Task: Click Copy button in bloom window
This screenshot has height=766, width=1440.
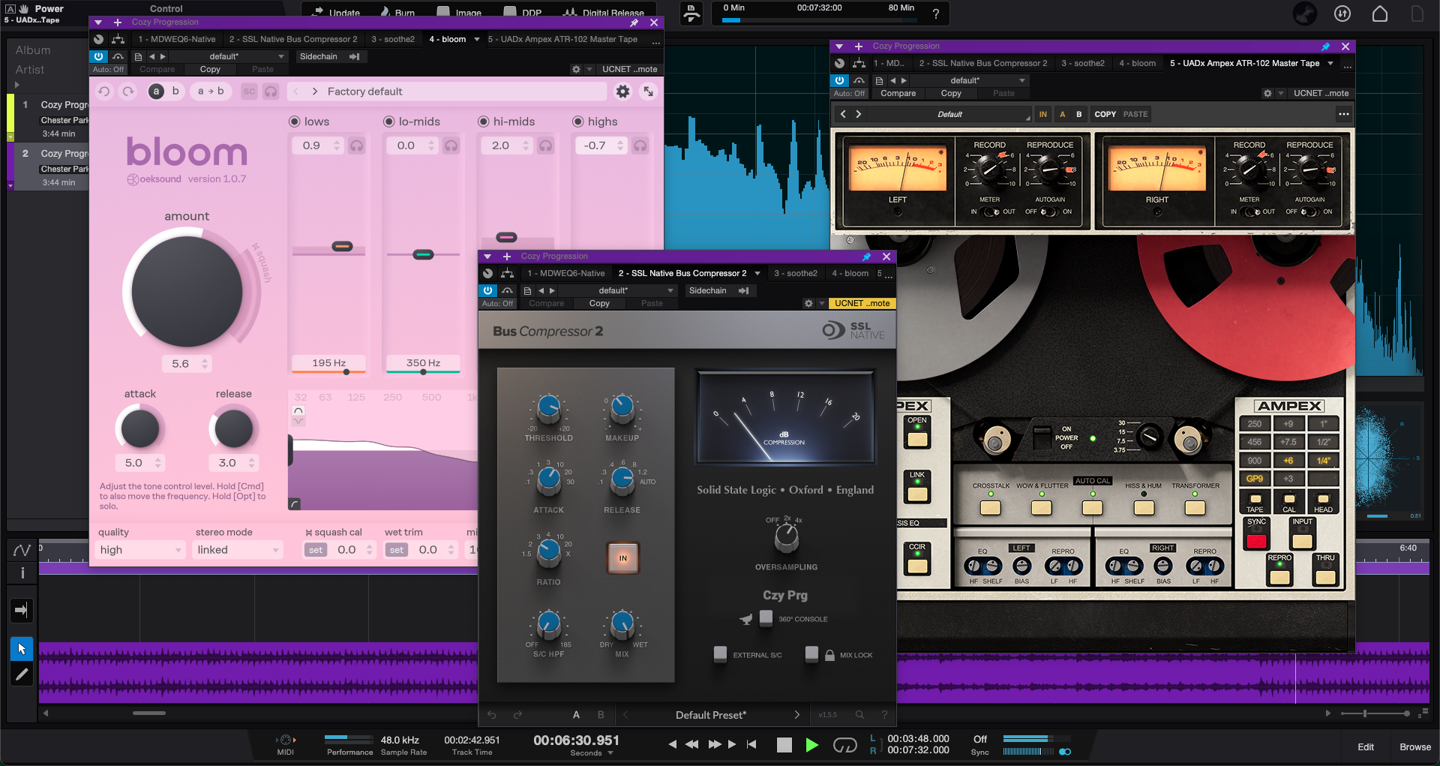Action: (210, 69)
